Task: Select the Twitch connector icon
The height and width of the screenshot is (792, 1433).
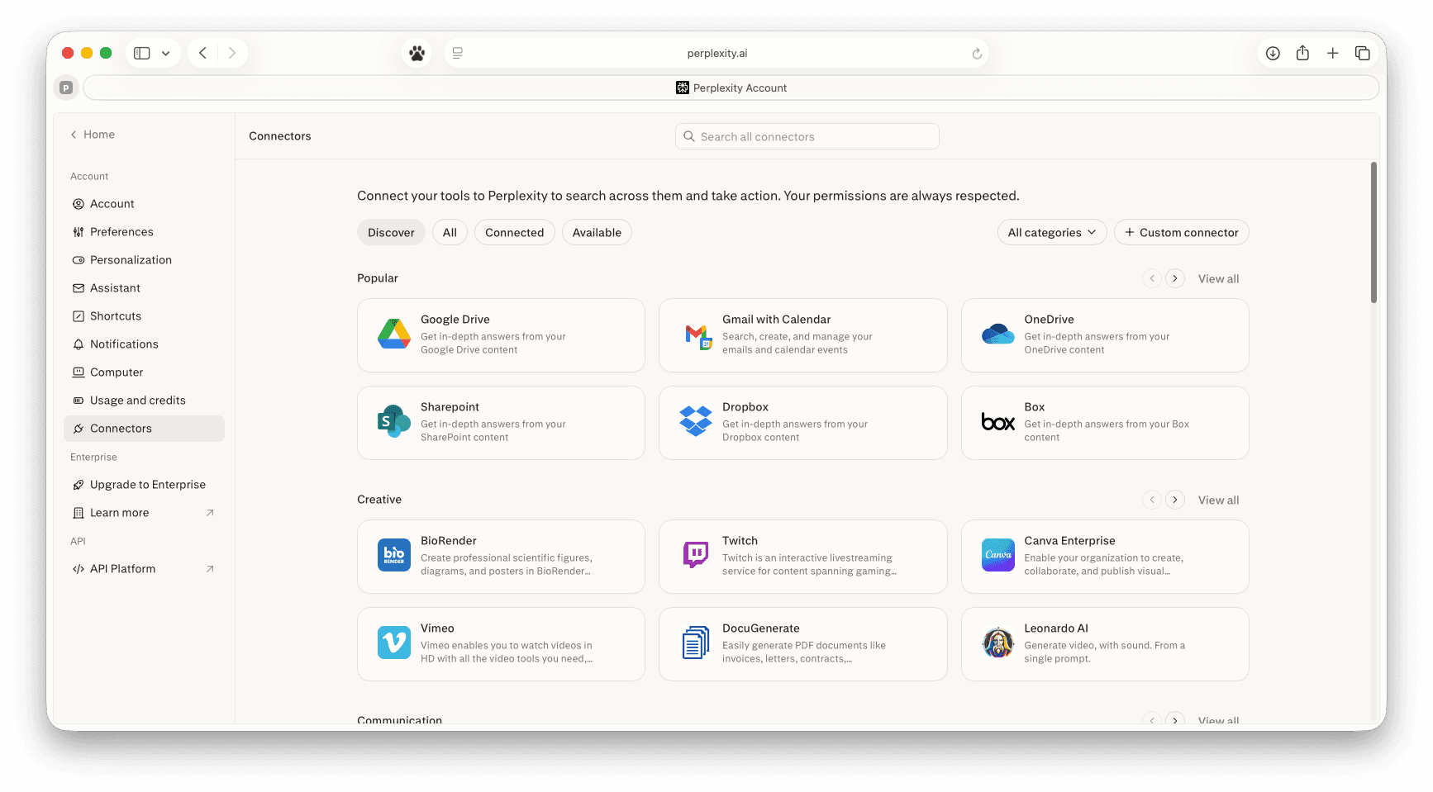Action: pos(696,556)
